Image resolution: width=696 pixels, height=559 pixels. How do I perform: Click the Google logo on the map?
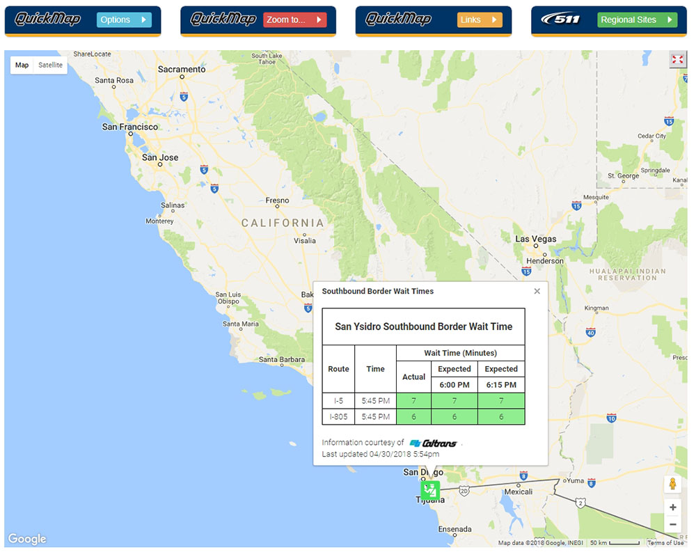[26, 538]
